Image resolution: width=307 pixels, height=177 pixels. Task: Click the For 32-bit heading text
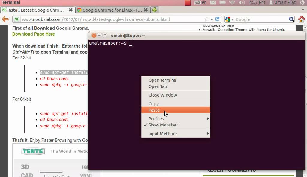point(22,58)
